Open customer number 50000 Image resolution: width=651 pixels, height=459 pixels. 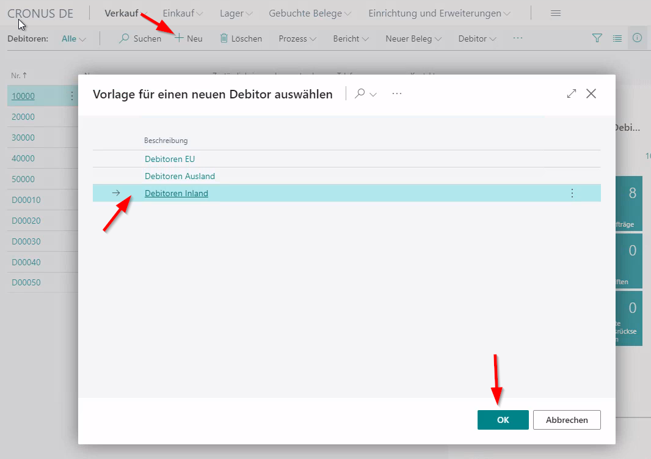coord(23,179)
